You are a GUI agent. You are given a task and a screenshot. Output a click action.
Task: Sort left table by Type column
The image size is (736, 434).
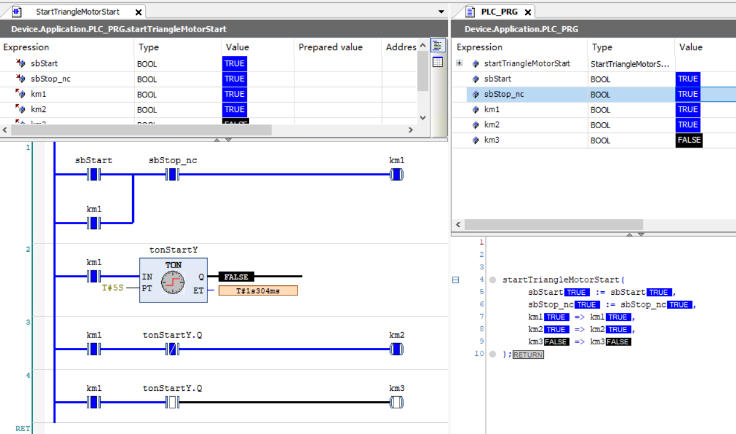point(178,47)
